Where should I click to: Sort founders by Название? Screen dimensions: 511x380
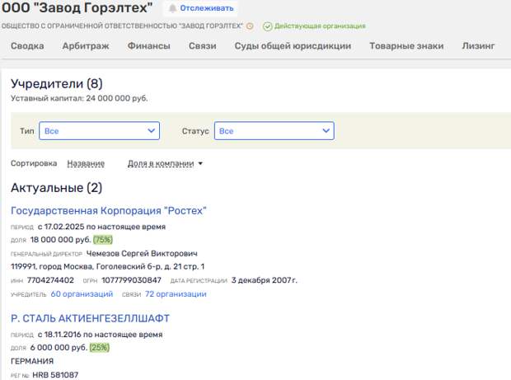(86, 163)
